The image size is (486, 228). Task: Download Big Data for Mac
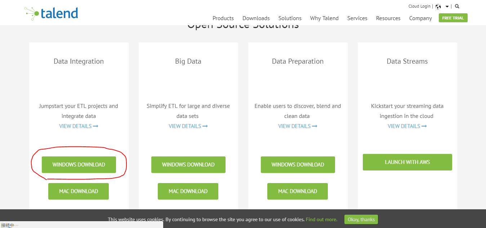click(188, 191)
